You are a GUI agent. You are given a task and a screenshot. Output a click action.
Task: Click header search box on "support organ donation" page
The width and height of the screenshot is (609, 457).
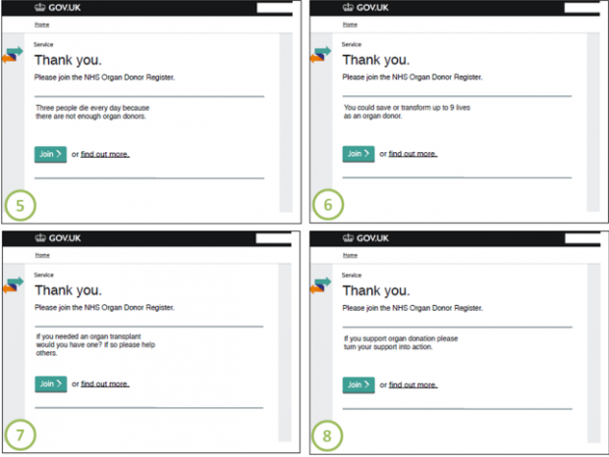[582, 238]
